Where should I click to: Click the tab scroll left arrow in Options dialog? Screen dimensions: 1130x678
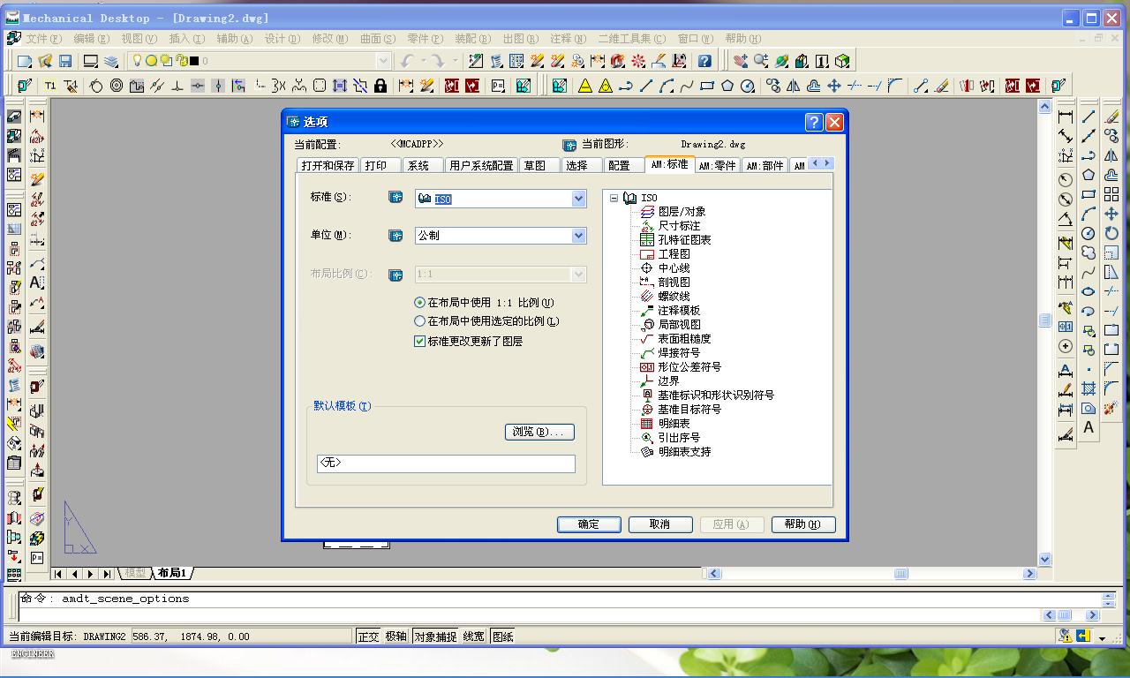(x=815, y=163)
